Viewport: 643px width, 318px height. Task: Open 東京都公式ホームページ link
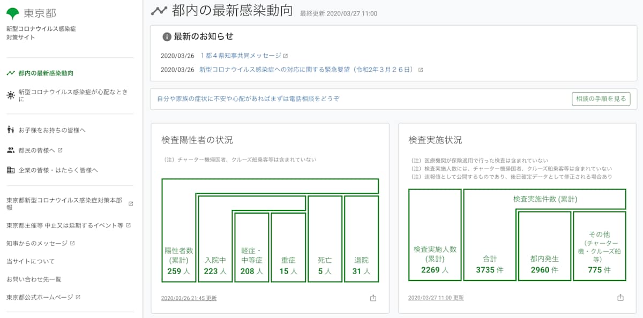(40, 297)
